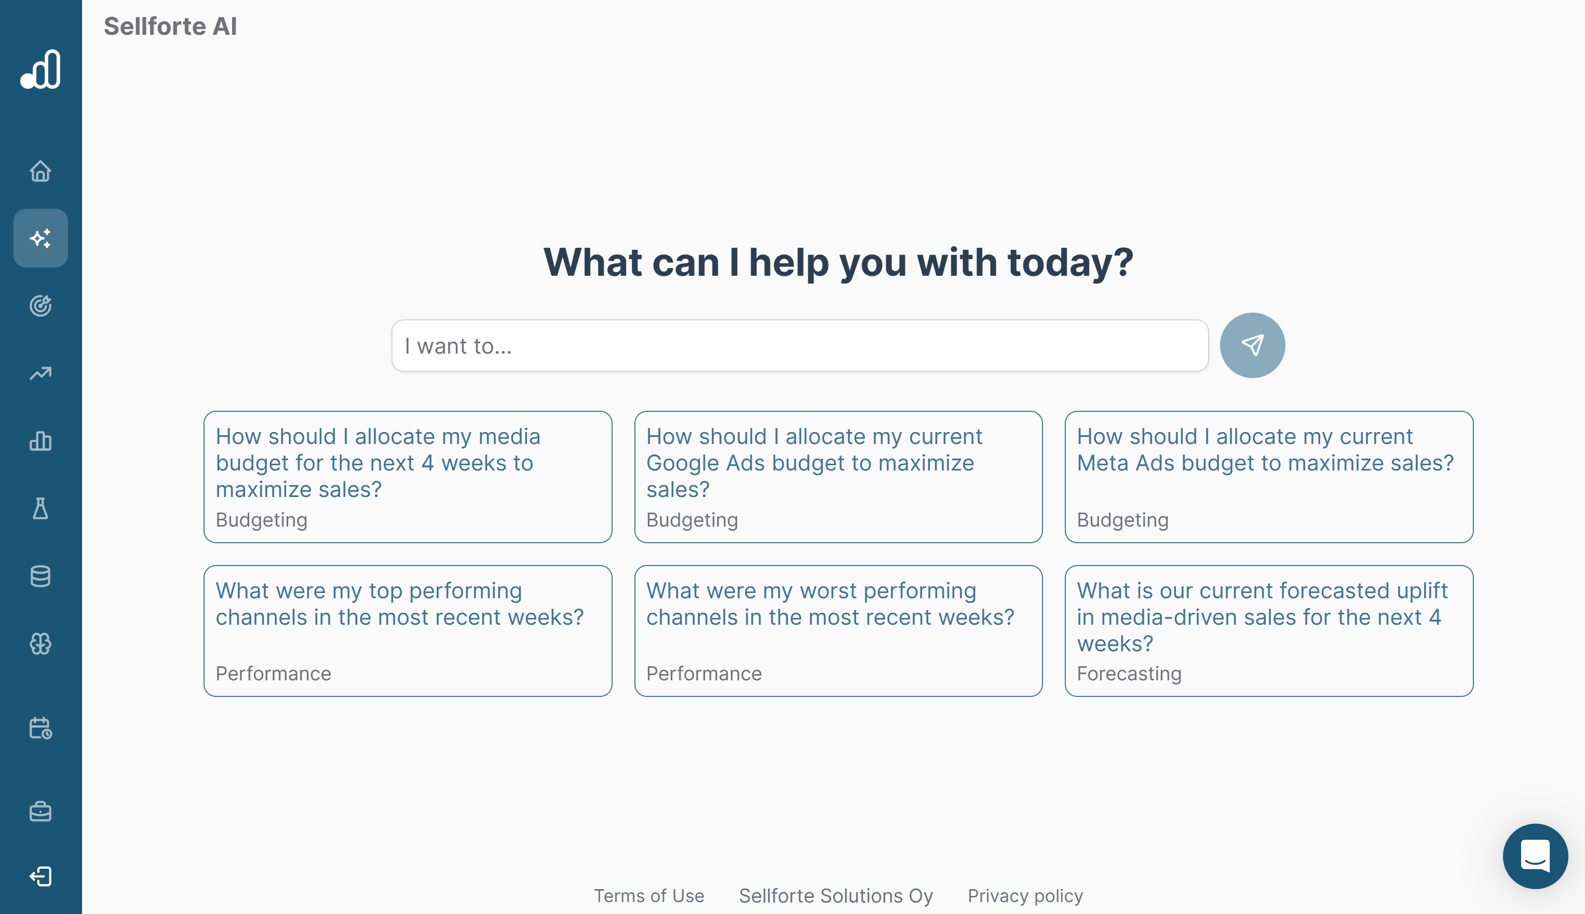Send the prompt with paper plane button
1585x914 pixels.
point(1252,345)
